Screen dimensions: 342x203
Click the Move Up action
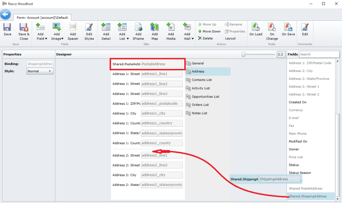(207, 24)
